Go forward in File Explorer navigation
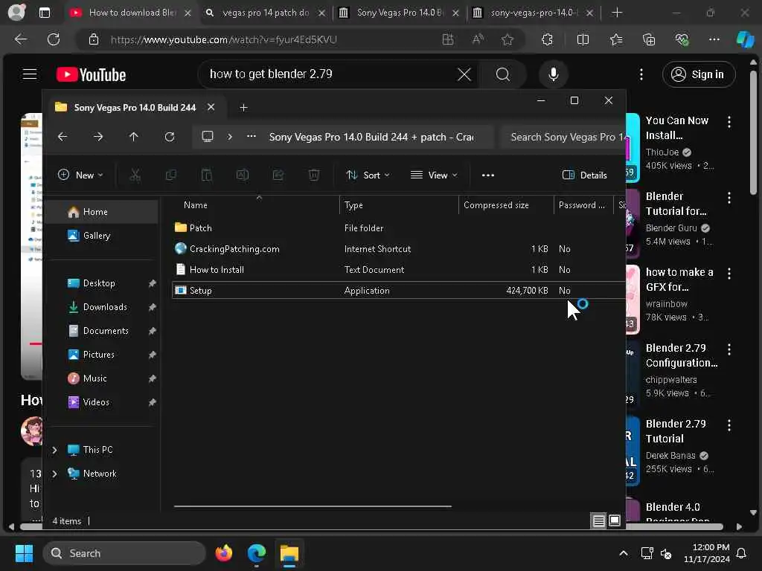Screen dimensions: 762x571 [x=98, y=137]
